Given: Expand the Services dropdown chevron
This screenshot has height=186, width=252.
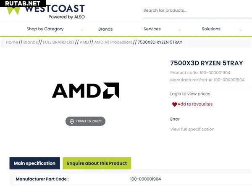Looking at the screenshot, I should pos(180,30).
